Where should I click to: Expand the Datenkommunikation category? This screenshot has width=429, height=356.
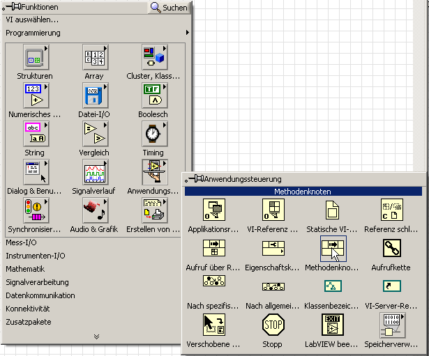tap(40, 295)
